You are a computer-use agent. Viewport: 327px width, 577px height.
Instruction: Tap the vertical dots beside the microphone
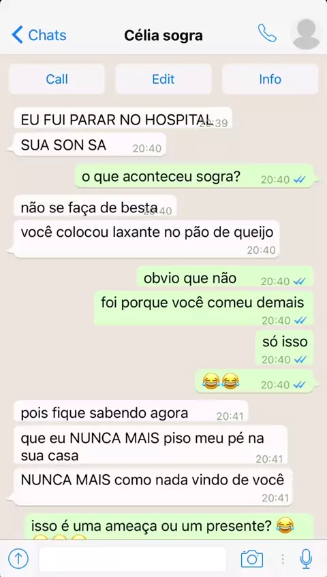pos(283,559)
